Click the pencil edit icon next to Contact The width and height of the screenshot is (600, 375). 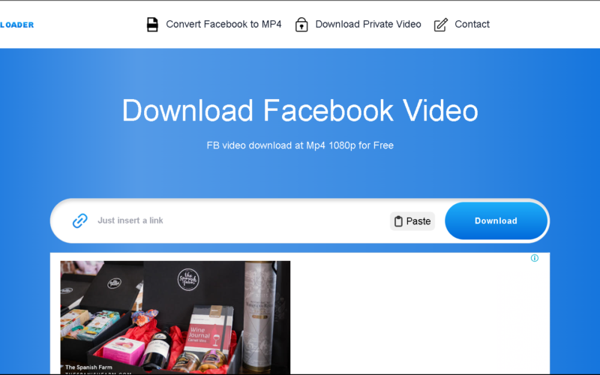pyautogui.click(x=441, y=25)
